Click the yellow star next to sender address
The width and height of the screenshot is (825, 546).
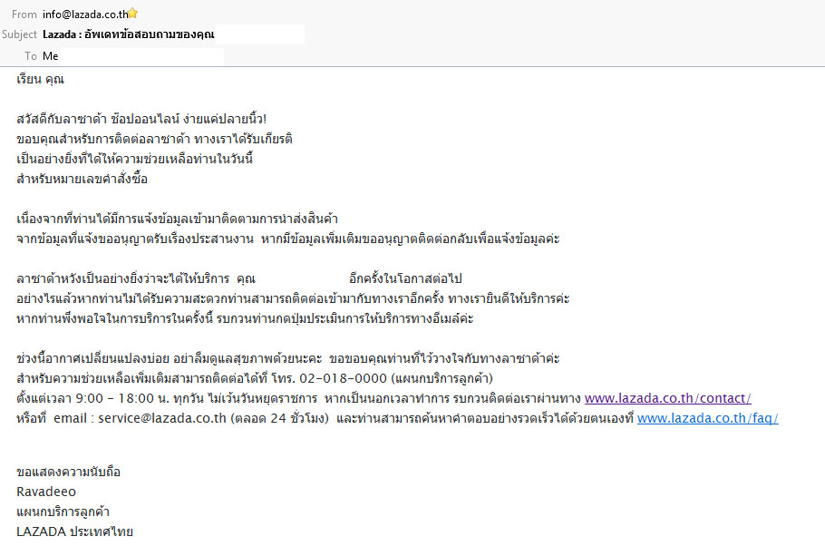pos(132,14)
